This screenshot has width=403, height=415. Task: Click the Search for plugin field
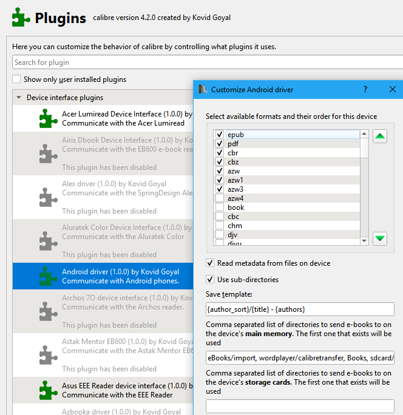point(208,62)
